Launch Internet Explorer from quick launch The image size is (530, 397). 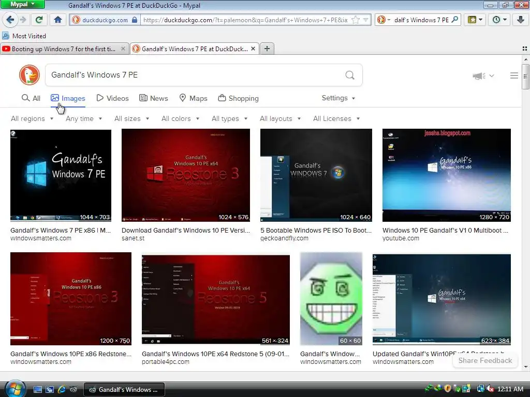62,389
